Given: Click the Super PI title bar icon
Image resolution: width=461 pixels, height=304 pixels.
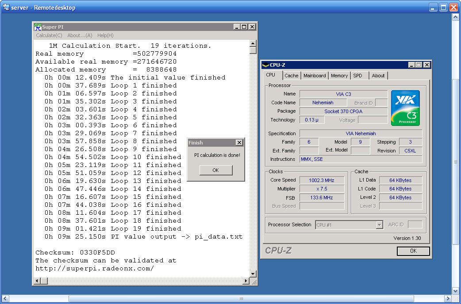Looking at the screenshot, I should [x=38, y=27].
